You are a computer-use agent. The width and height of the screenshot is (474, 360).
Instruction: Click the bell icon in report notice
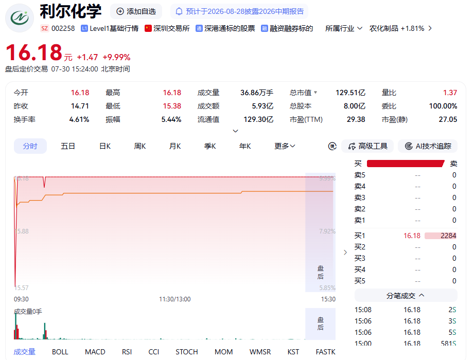click(x=179, y=11)
